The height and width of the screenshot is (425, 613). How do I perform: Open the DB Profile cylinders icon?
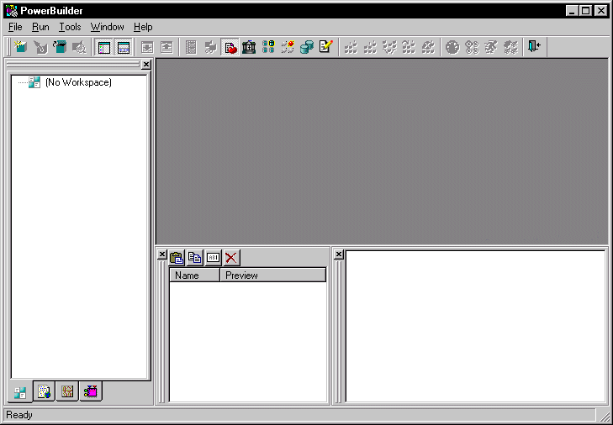(268, 47)
